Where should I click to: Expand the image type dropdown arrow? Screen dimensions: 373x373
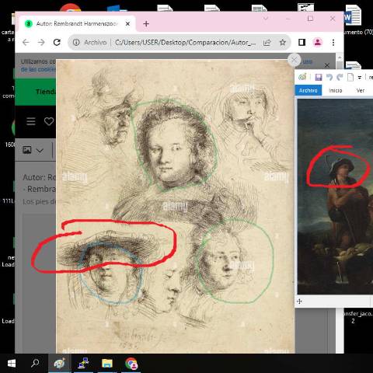click(x=40, y=150)
